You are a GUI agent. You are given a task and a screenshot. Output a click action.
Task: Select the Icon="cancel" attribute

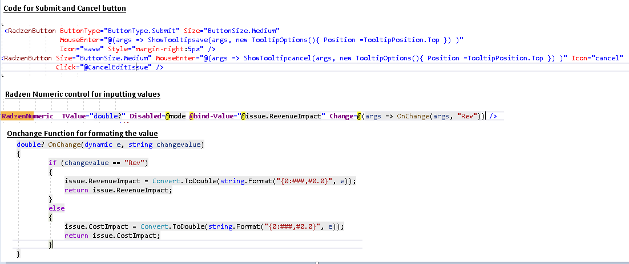coord(597,59)
